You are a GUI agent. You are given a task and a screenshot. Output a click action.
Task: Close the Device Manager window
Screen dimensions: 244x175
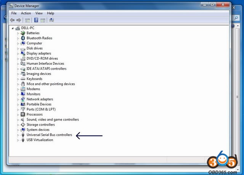tap(223, 5)
